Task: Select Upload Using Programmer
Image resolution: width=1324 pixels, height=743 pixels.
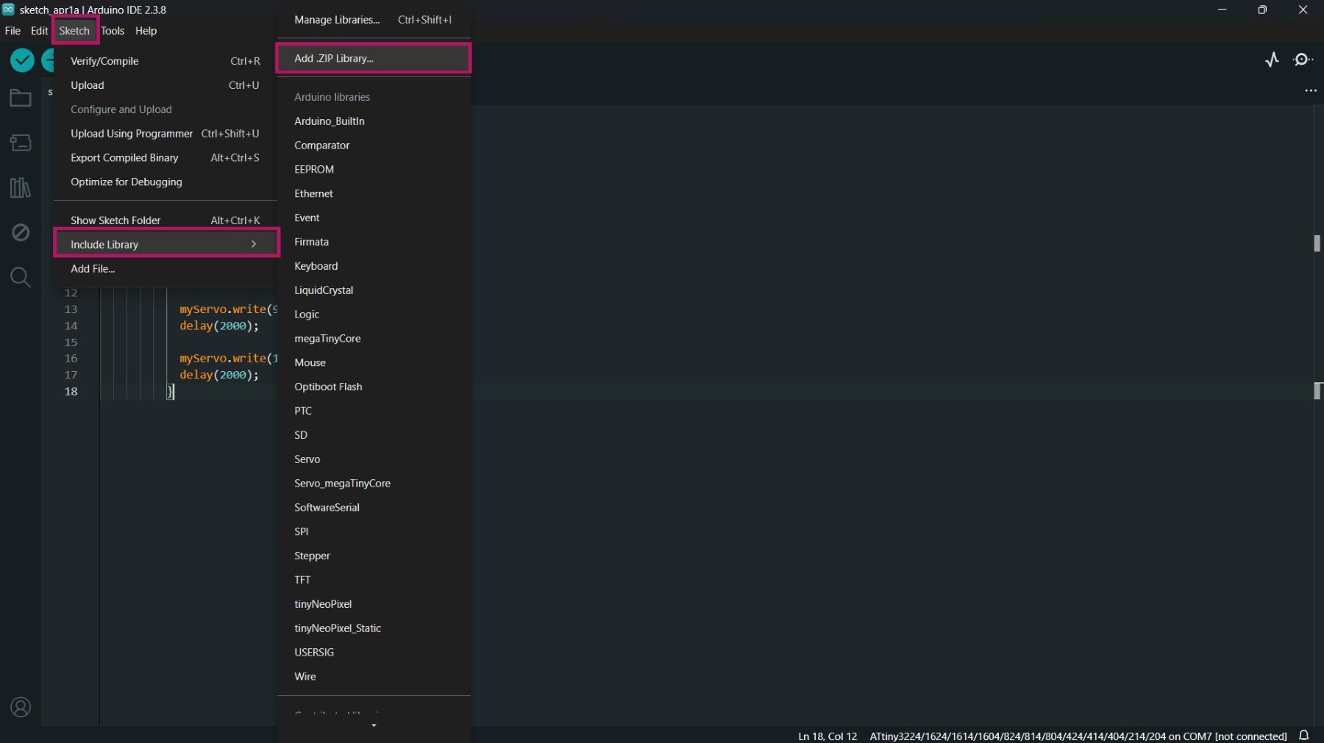Action: coord(165,134)
